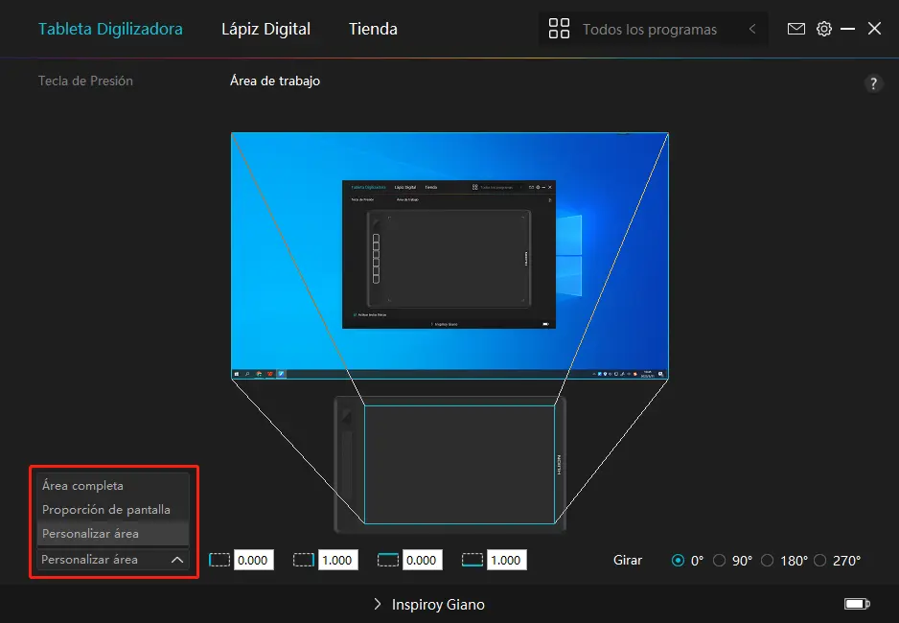Expand the Inspiroy Giano device panel

point(376,604)
